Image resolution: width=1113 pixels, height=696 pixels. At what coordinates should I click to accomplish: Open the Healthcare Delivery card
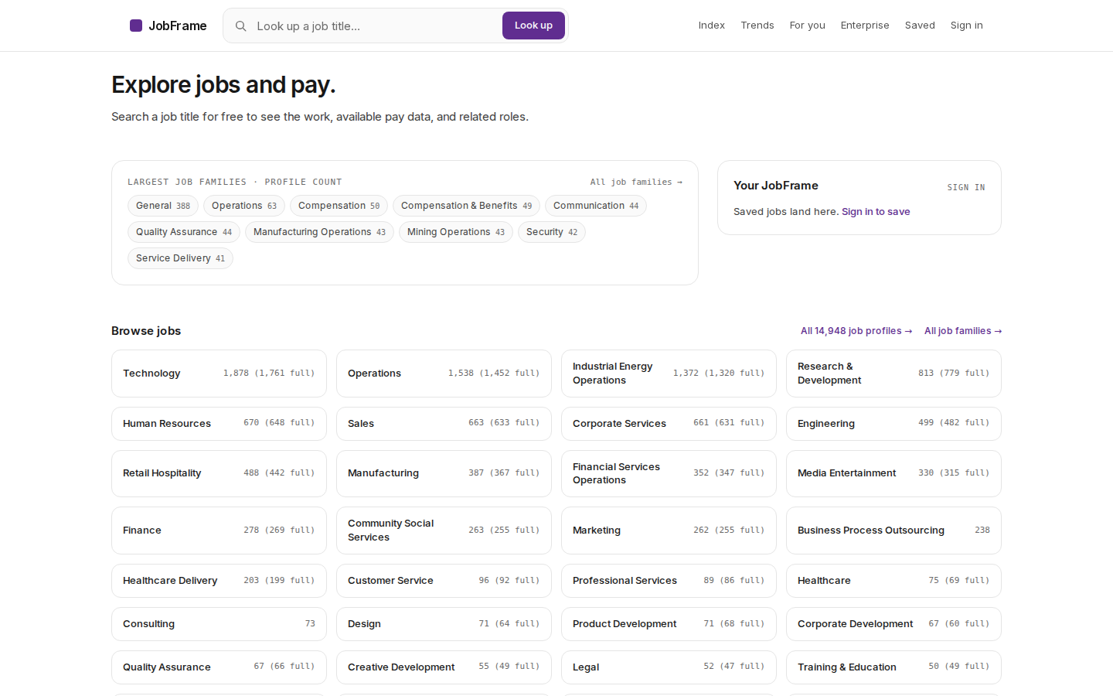click(219, 581)
